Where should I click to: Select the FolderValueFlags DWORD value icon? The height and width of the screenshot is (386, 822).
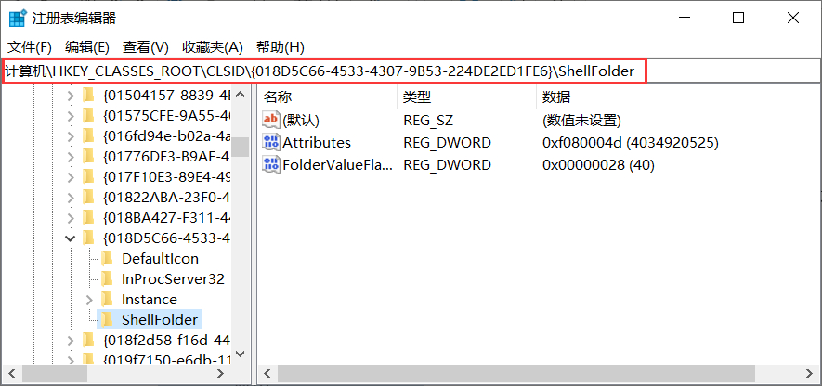coord(271,164)
